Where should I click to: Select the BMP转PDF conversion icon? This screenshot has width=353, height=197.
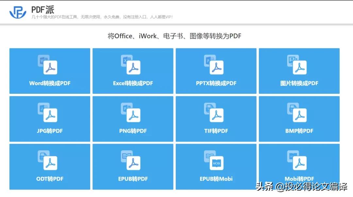299,113
